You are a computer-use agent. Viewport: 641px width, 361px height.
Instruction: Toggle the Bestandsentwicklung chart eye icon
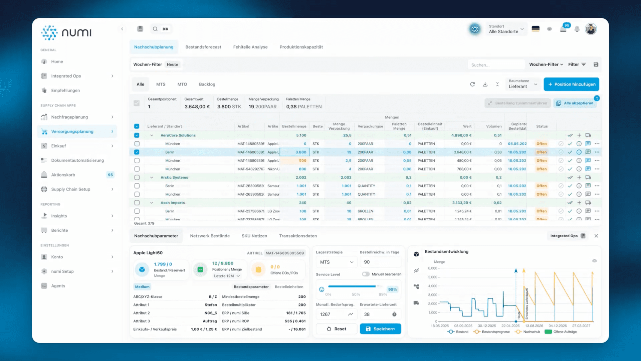click(595, 261)
